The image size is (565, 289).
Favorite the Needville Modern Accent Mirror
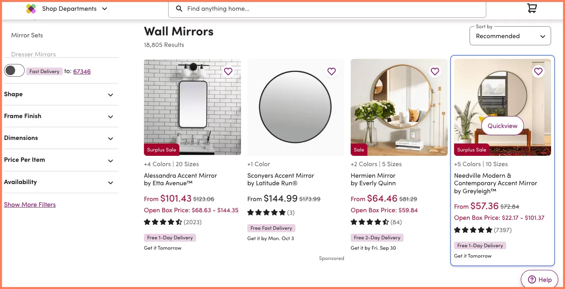[x=538, y=71]
